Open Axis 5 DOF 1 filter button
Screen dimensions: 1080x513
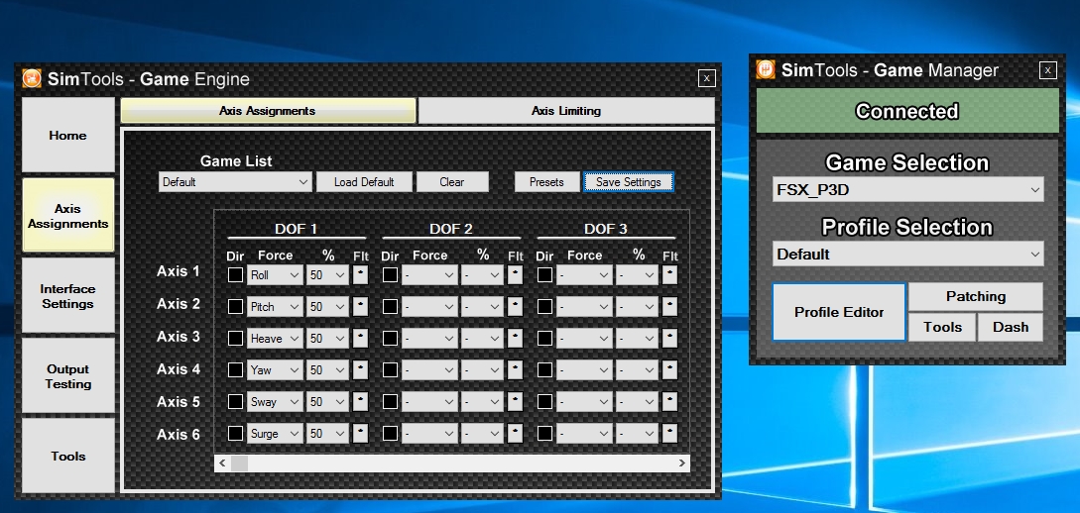click(x=360, y=402)
